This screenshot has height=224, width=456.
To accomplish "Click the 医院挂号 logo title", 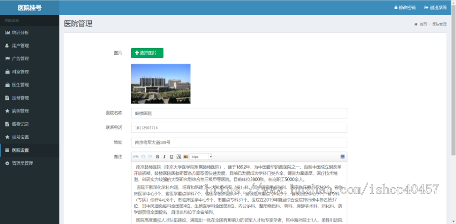I will click(30, 8).
